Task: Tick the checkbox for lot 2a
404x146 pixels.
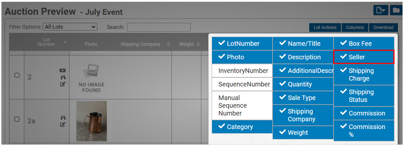Action: (17, 119)
